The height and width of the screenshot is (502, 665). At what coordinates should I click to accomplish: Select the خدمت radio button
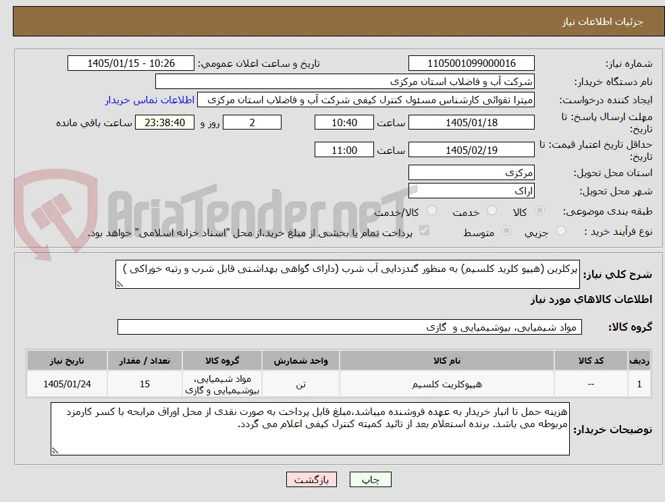pos(491,211)
